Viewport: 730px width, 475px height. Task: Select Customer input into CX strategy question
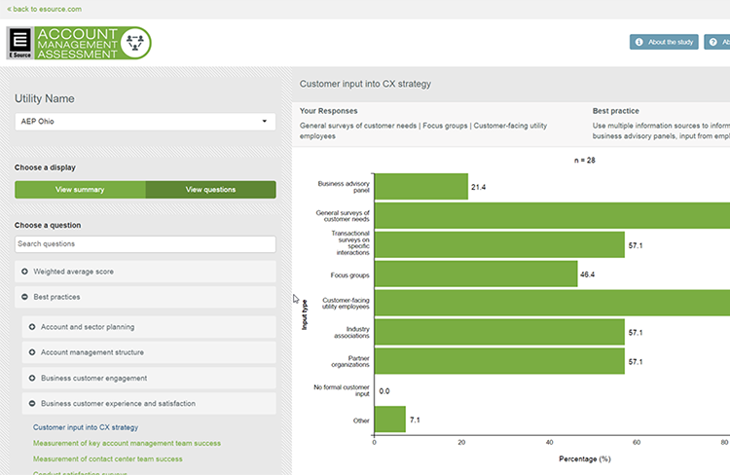coord(86,427)
